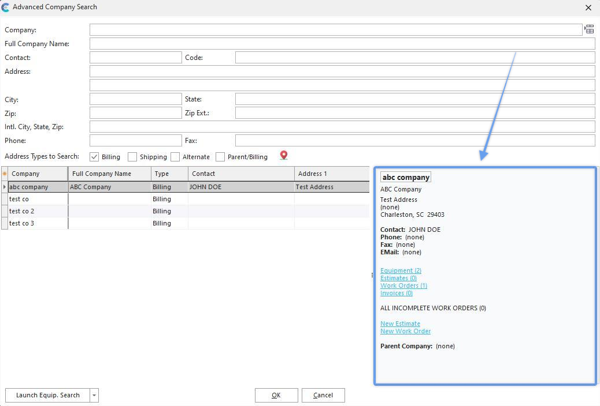Open the Estimates (0) link
Screen dimensions: 600x406
pyautogui.click(x=398, y=278)
